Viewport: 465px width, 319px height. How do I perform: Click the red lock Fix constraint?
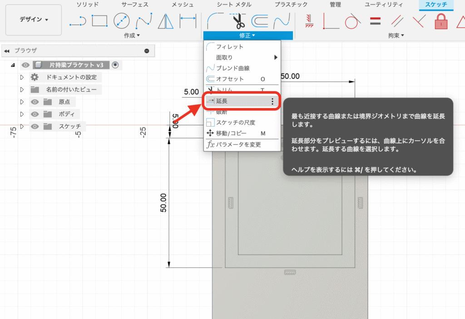point(441,20)
